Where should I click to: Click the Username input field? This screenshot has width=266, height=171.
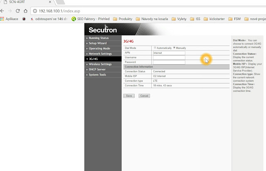point(169,58)
